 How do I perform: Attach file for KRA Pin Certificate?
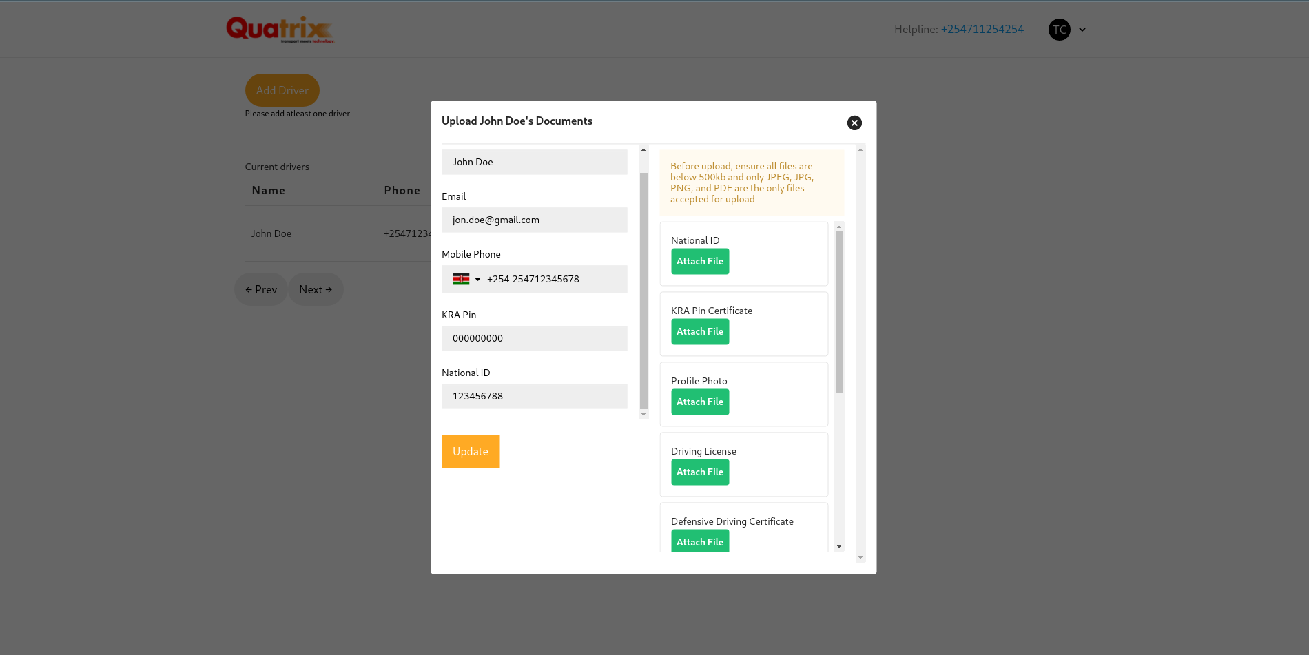pos(700,331)
